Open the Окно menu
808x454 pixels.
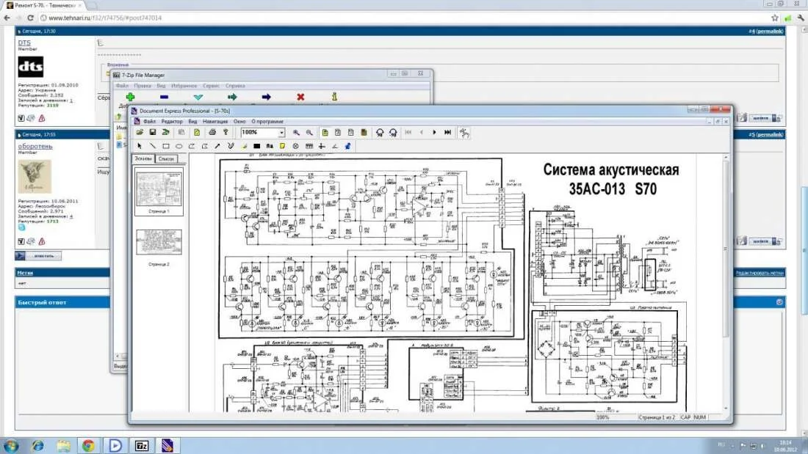click(x=239, y=122)
